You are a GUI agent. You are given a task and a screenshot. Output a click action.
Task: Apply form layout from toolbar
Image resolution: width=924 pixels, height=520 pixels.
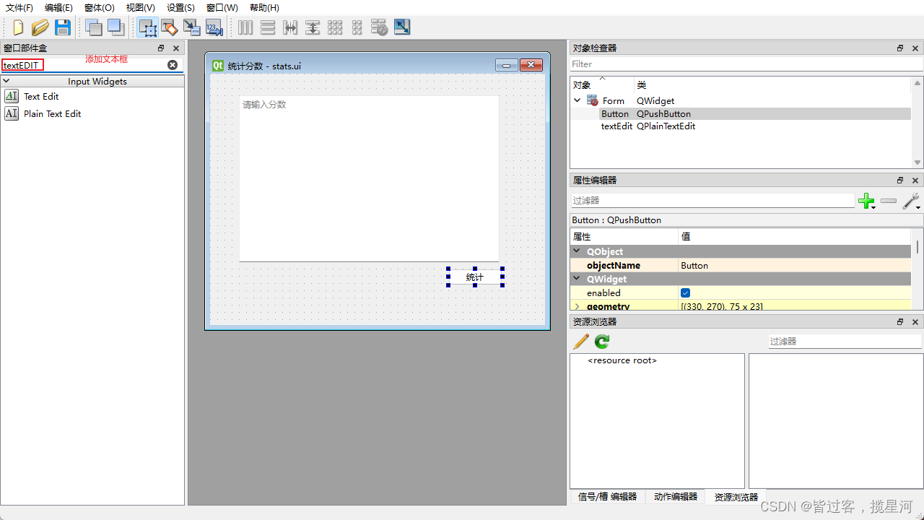click(357, 27)
